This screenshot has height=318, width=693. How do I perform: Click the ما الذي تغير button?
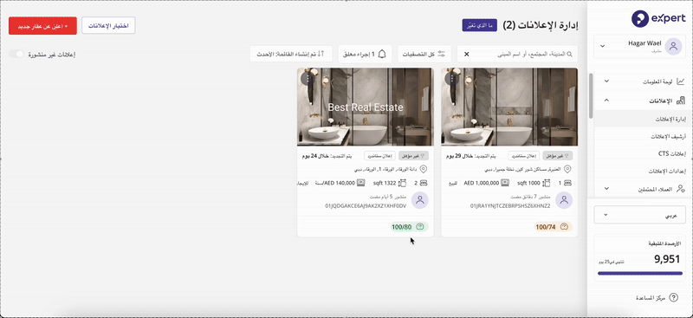point(480,25)
